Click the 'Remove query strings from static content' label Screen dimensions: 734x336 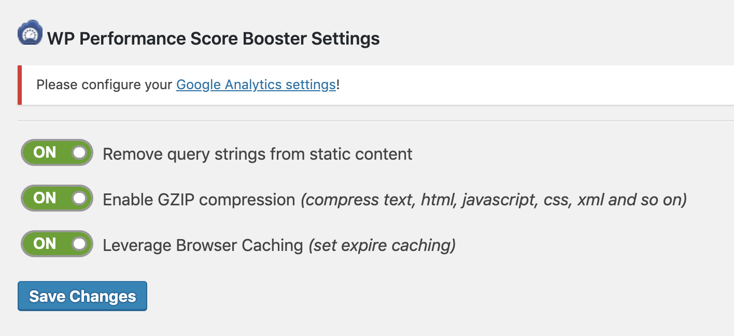258,153
